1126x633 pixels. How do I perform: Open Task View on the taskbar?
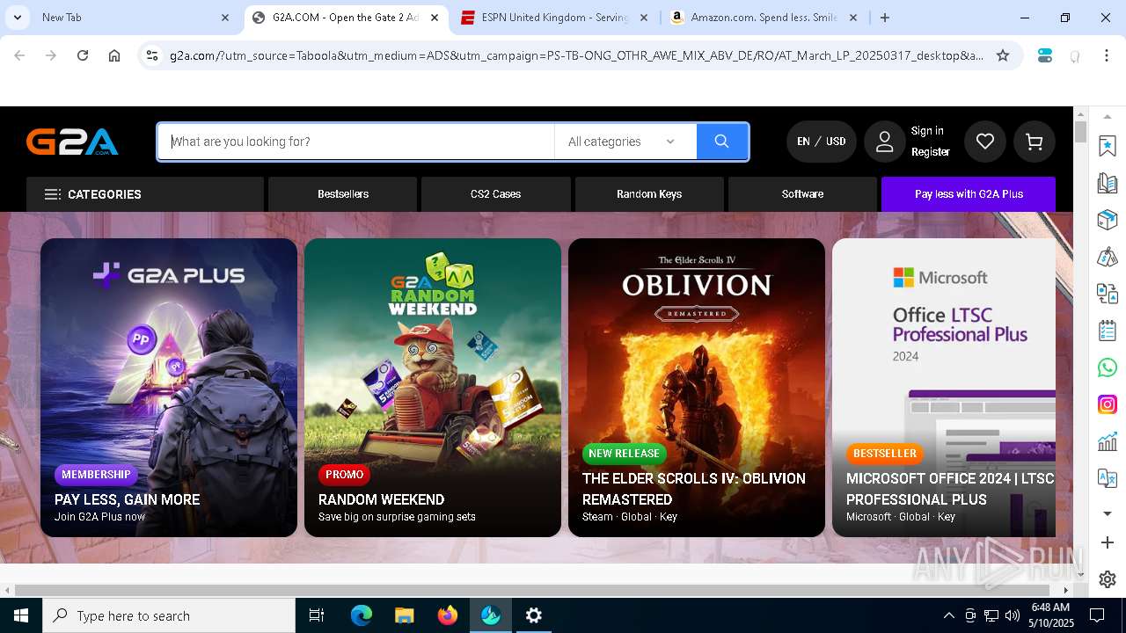pyautogui.click(x=317, y=615)
